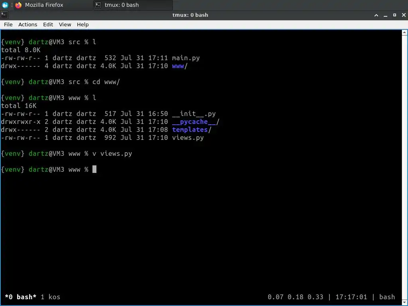Click the __init__.py filename
Image resolution: width=408 pixels, height=306 pixels.
click(194, 114)
